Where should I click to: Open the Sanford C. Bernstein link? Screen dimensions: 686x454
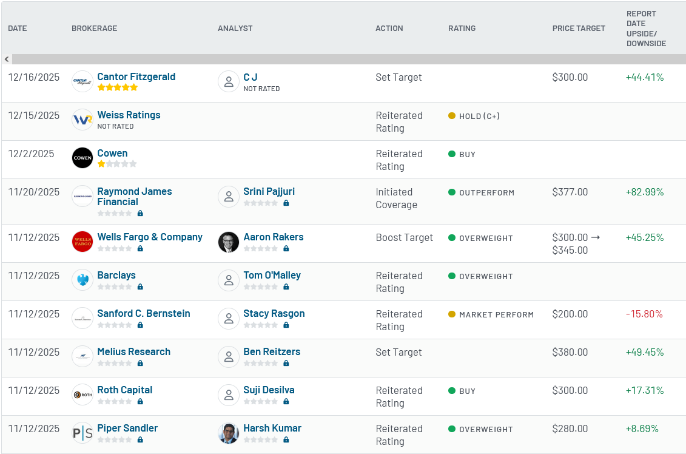pyautogui.click(x=144, y=313)
